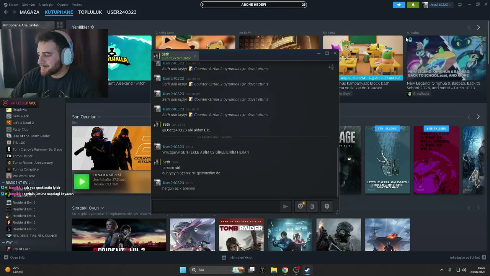Open RESIDENT EVIL RESISTANCE in library

point(34,236)
